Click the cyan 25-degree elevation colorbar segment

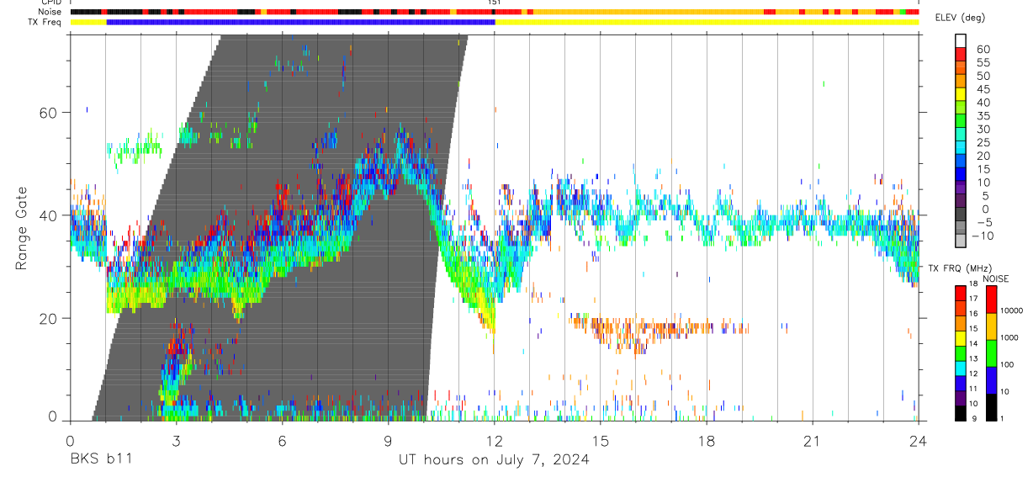point(961,148)
